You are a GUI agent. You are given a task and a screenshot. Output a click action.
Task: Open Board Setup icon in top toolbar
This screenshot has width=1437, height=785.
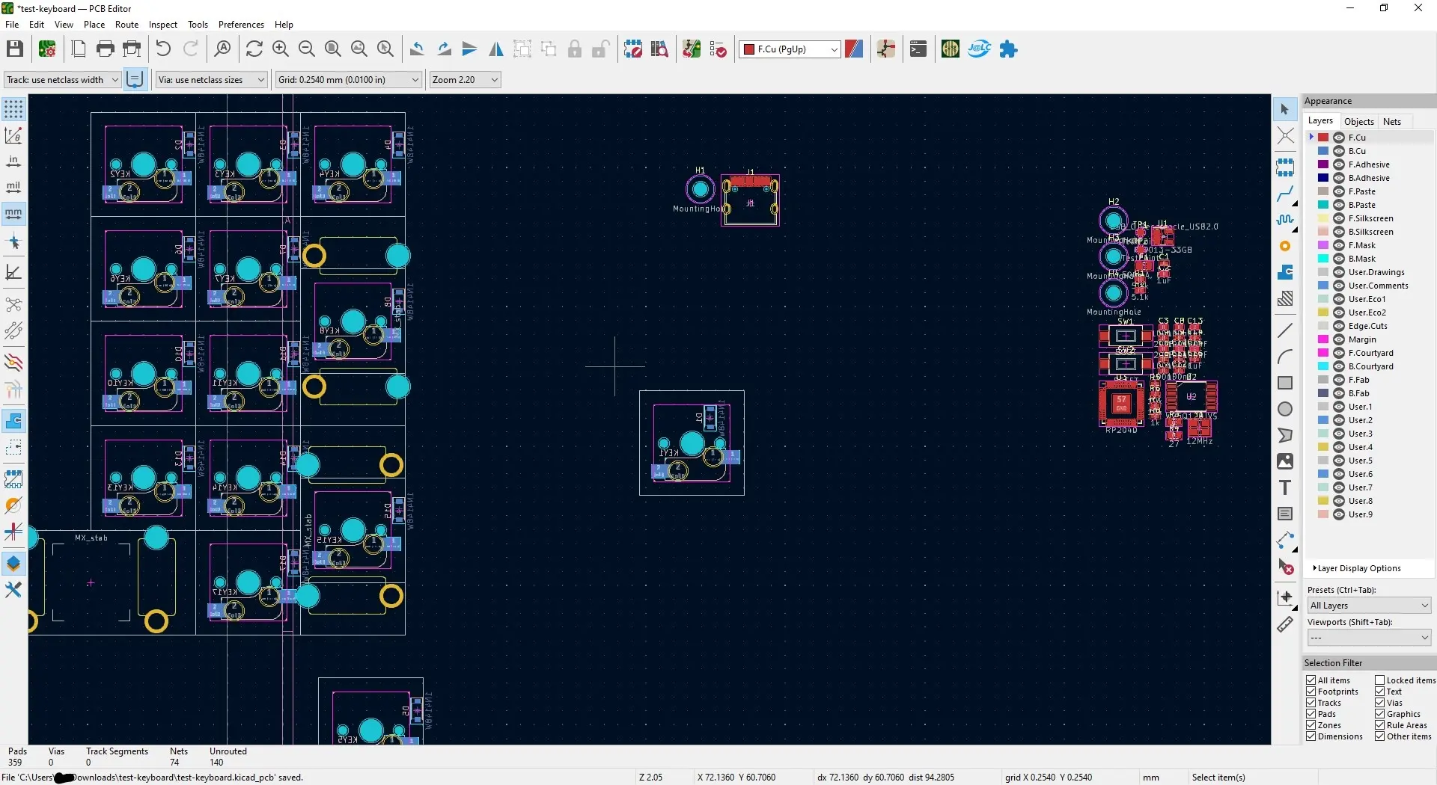pos(47,49)
